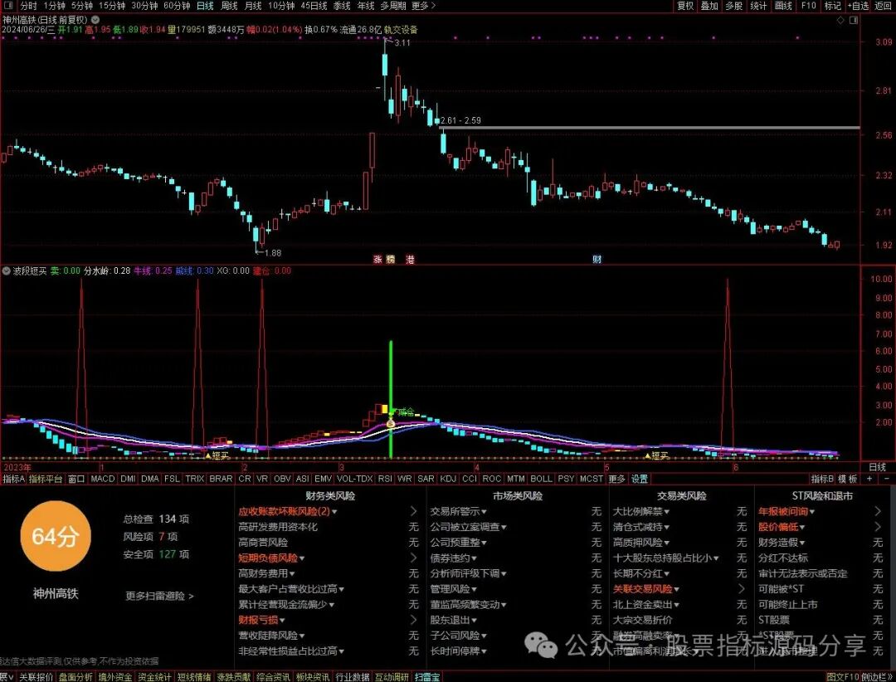The image size is (896, 682).
Task: Switch chart to 15分钟 period
Action: (111, 6)
